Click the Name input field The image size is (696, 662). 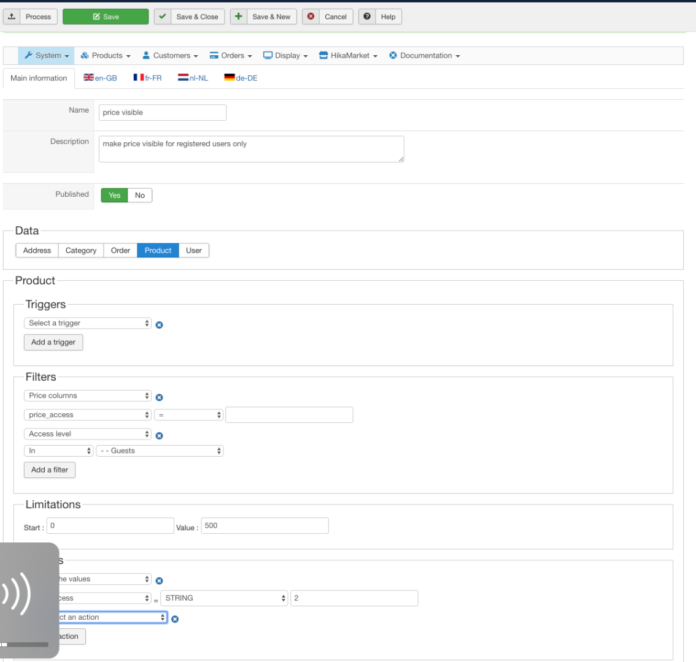pyautogui.click(x=163, y=112)
